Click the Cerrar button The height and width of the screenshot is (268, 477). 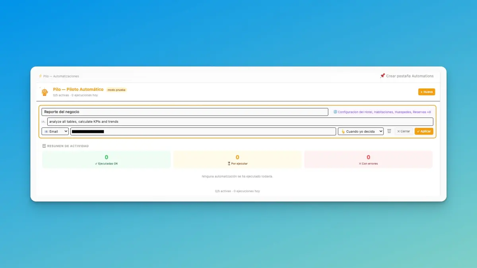(403, 131)
